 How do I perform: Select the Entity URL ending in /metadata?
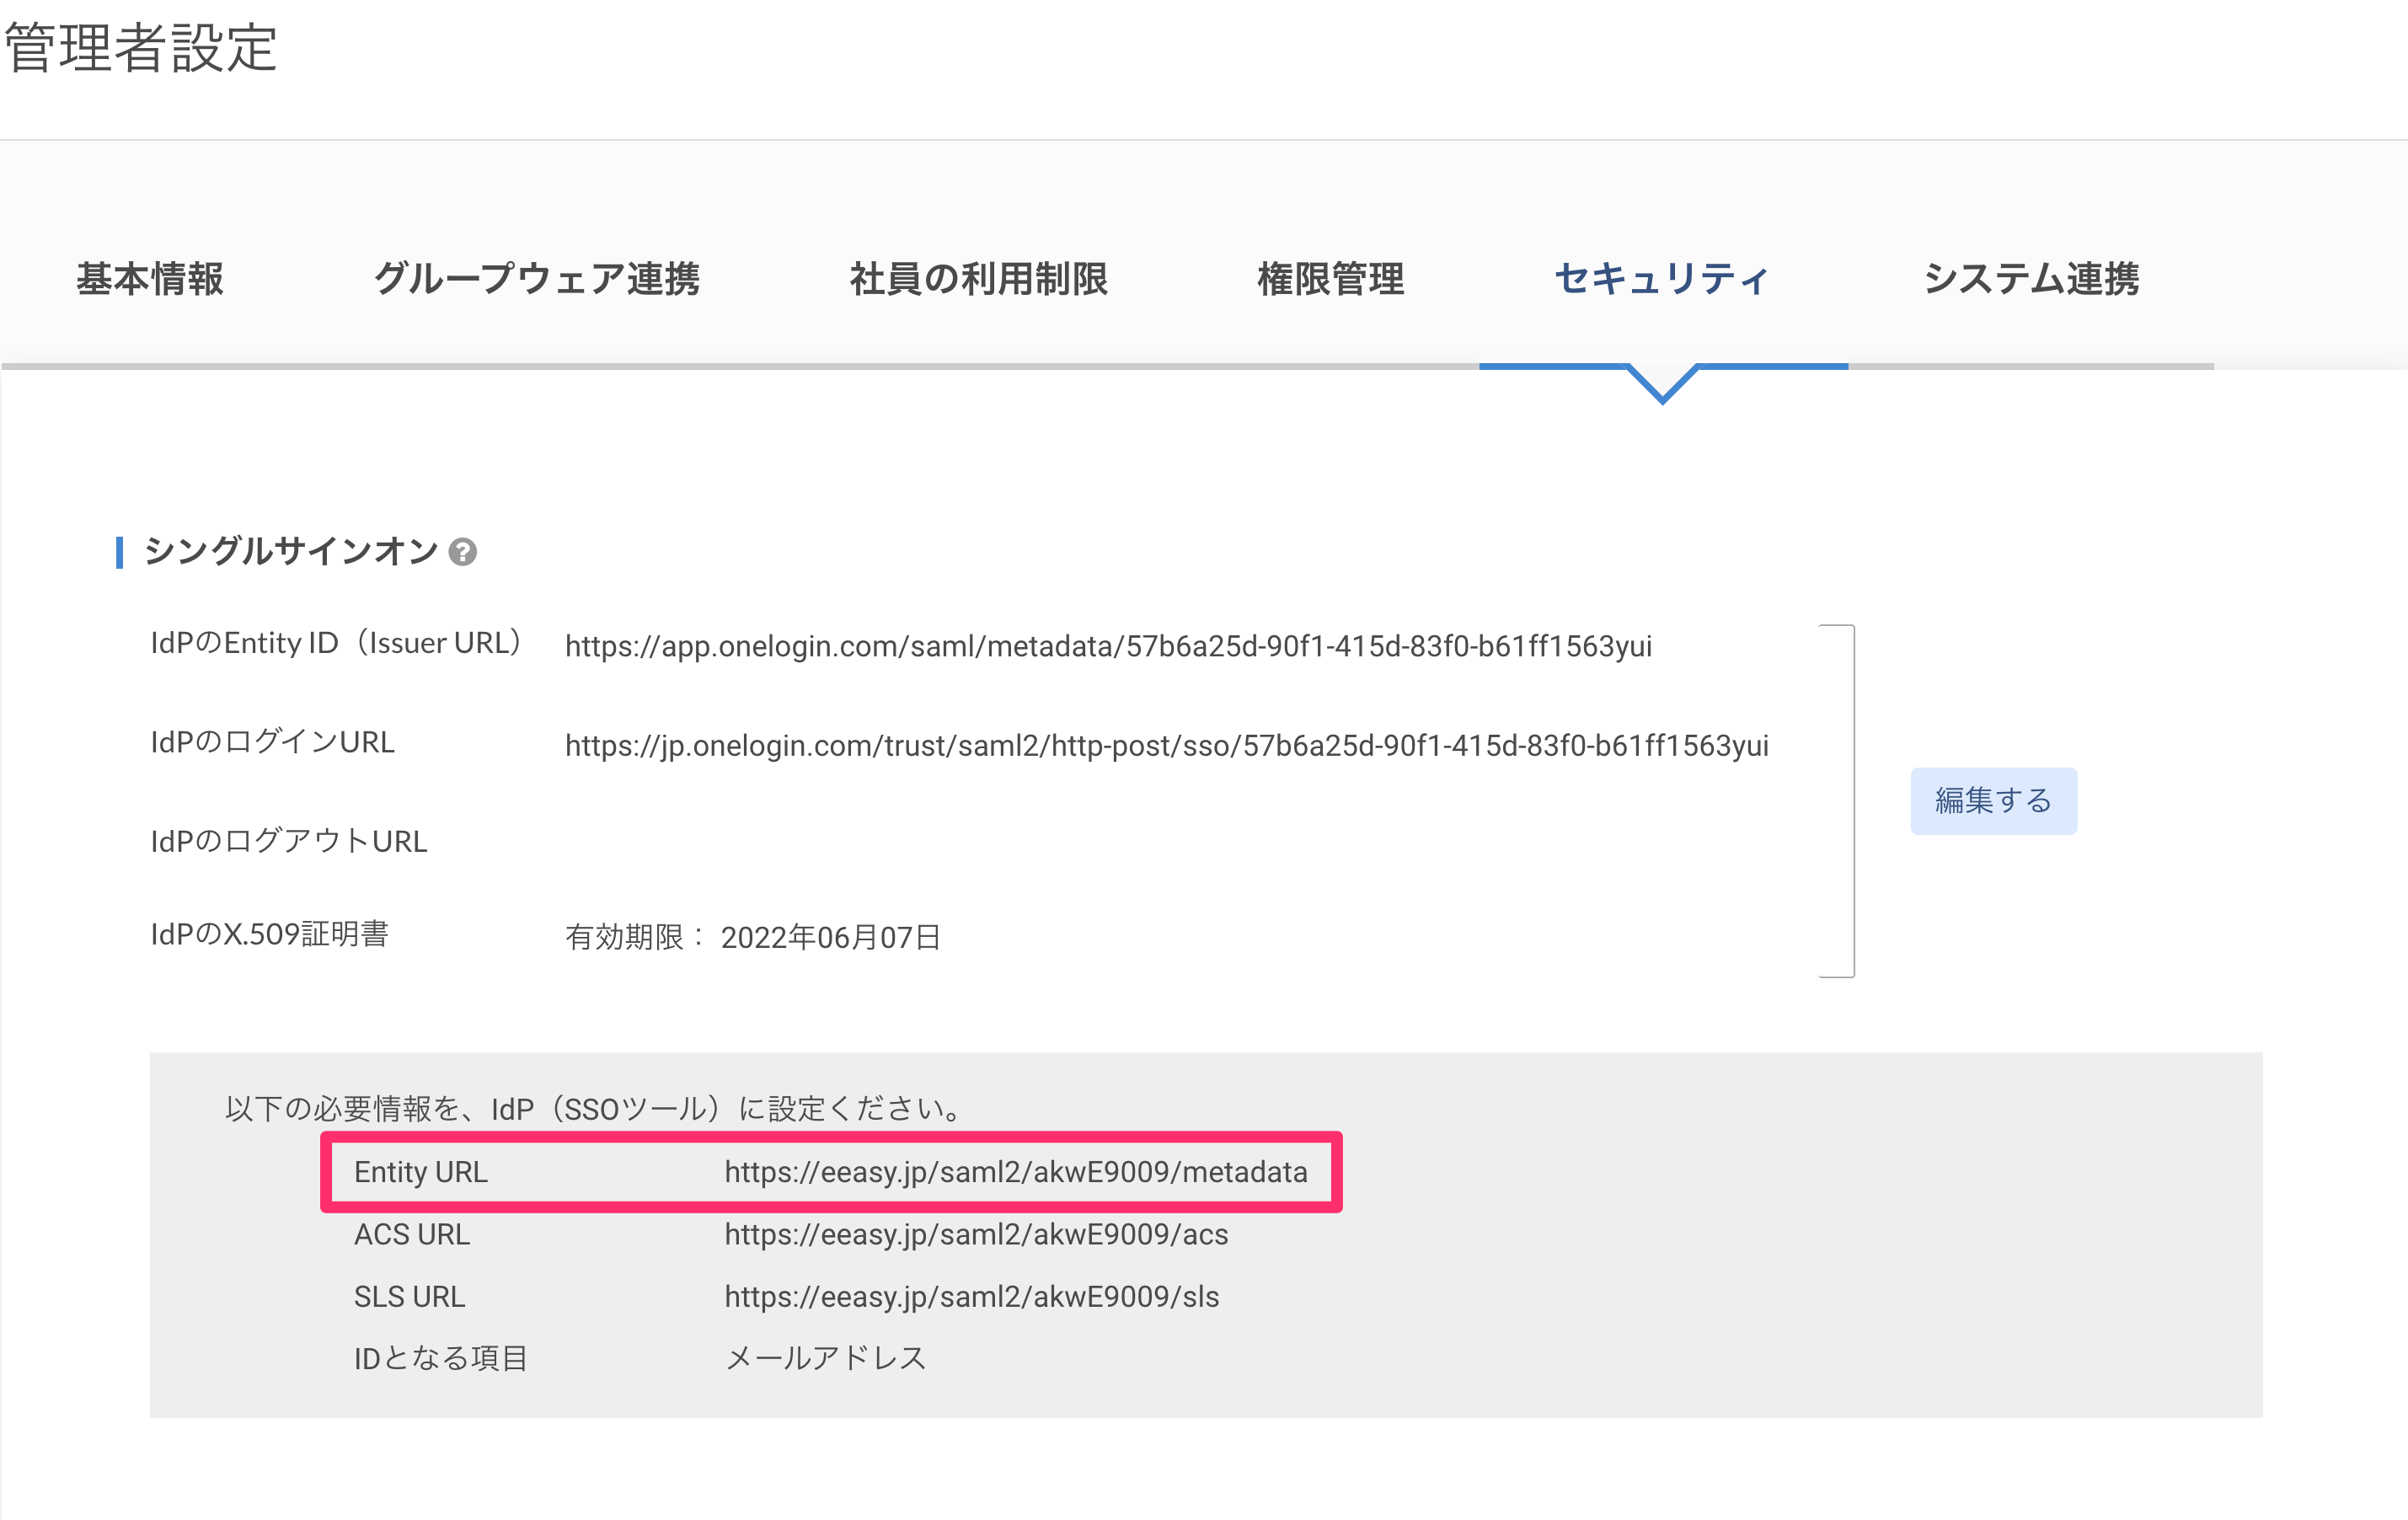[1016, 1172]
